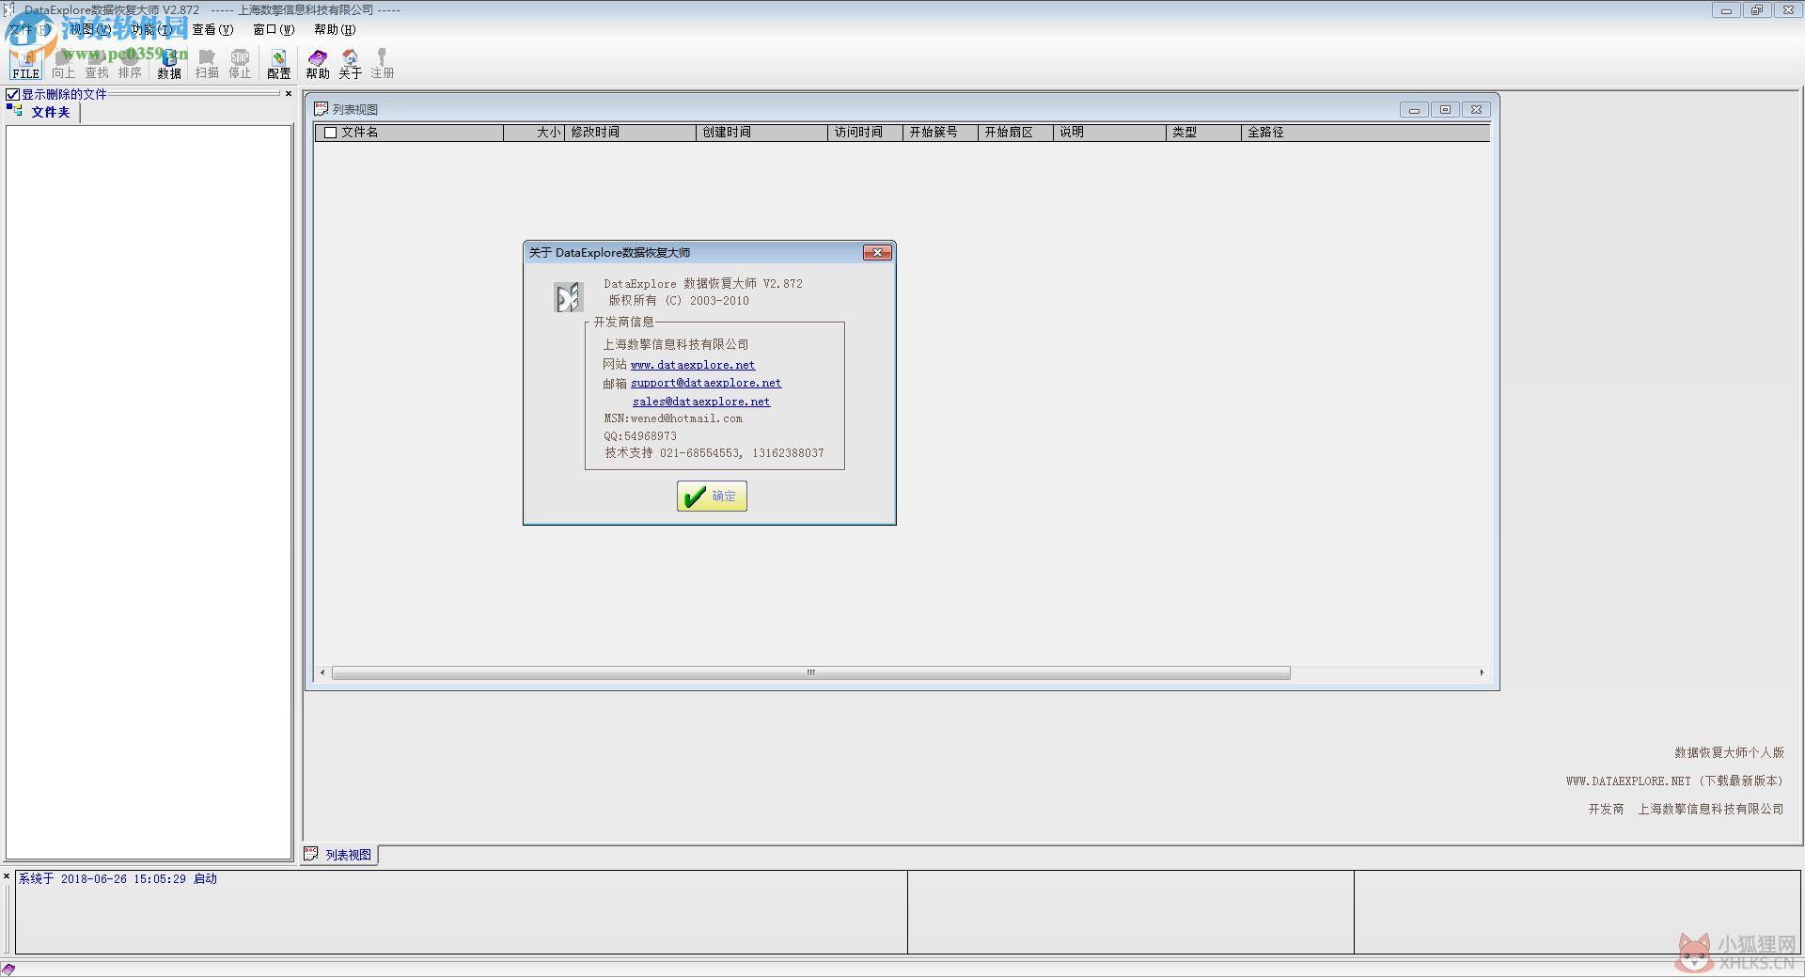The image size is (1805, 978).
Task: Click the 开始簇号 column header
Action: [x=940, y=133]
